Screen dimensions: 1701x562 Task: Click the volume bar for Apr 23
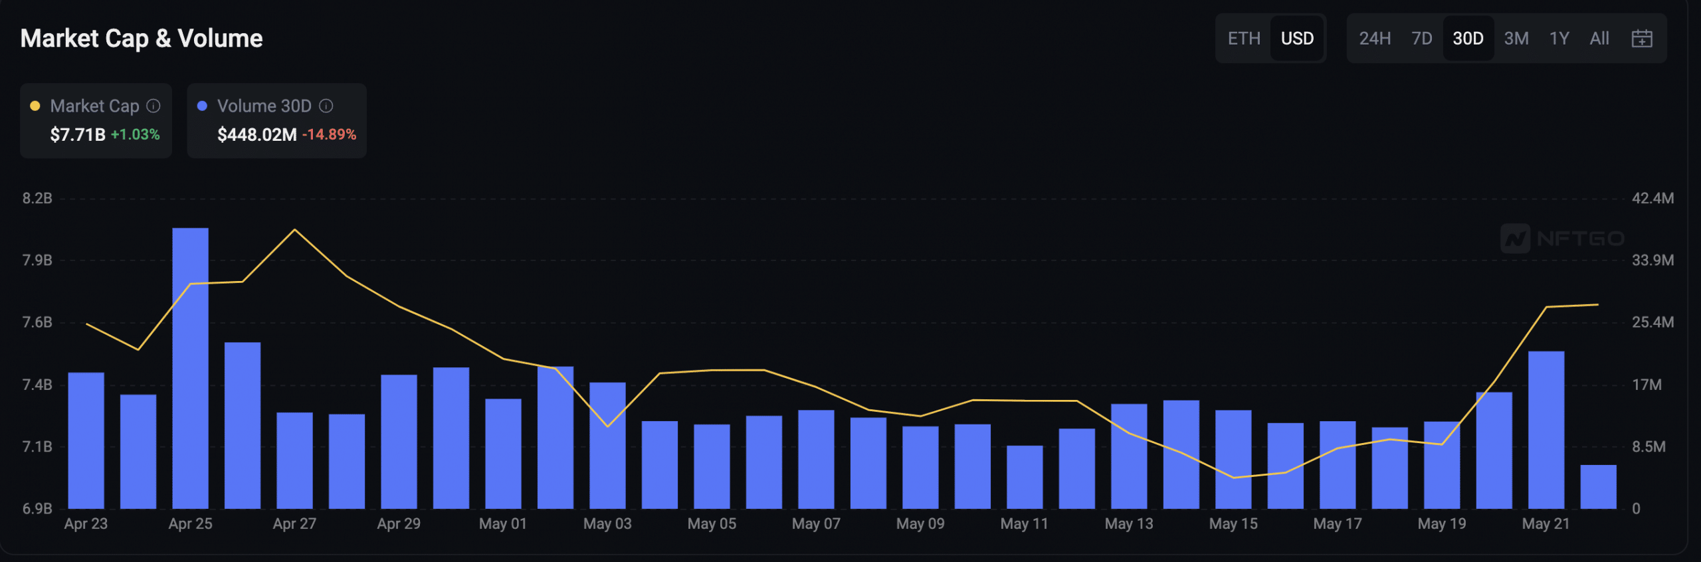(x=86, y=440)
